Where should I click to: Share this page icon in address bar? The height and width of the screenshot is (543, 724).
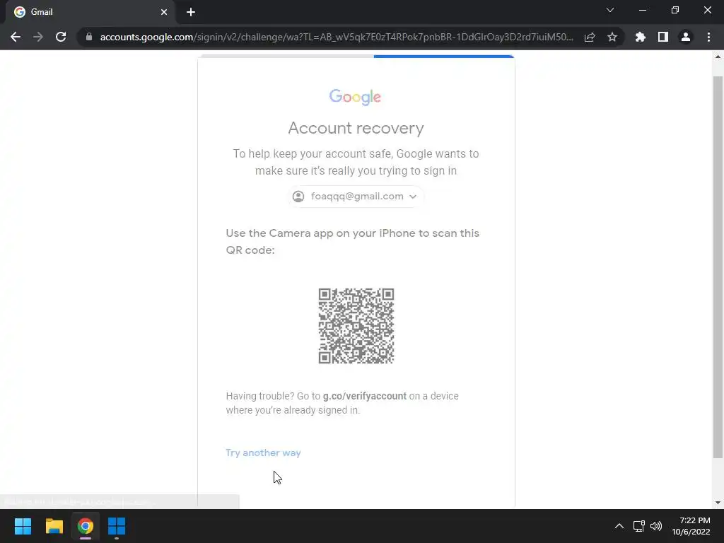[590, 37]
